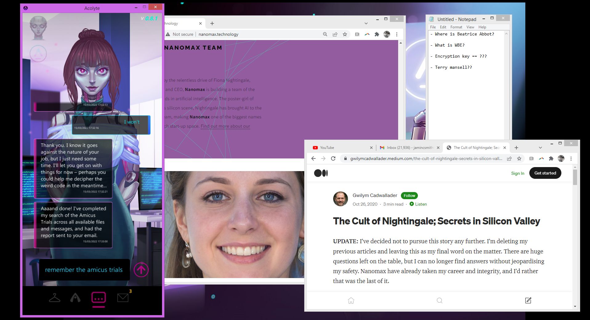Close the nanomax technology tab

(x=200, y=23)
